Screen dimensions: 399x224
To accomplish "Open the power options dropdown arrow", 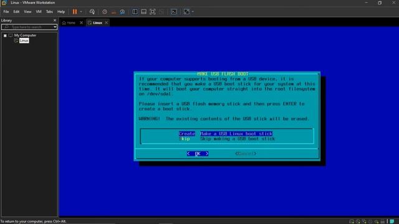I will (81, 12).
